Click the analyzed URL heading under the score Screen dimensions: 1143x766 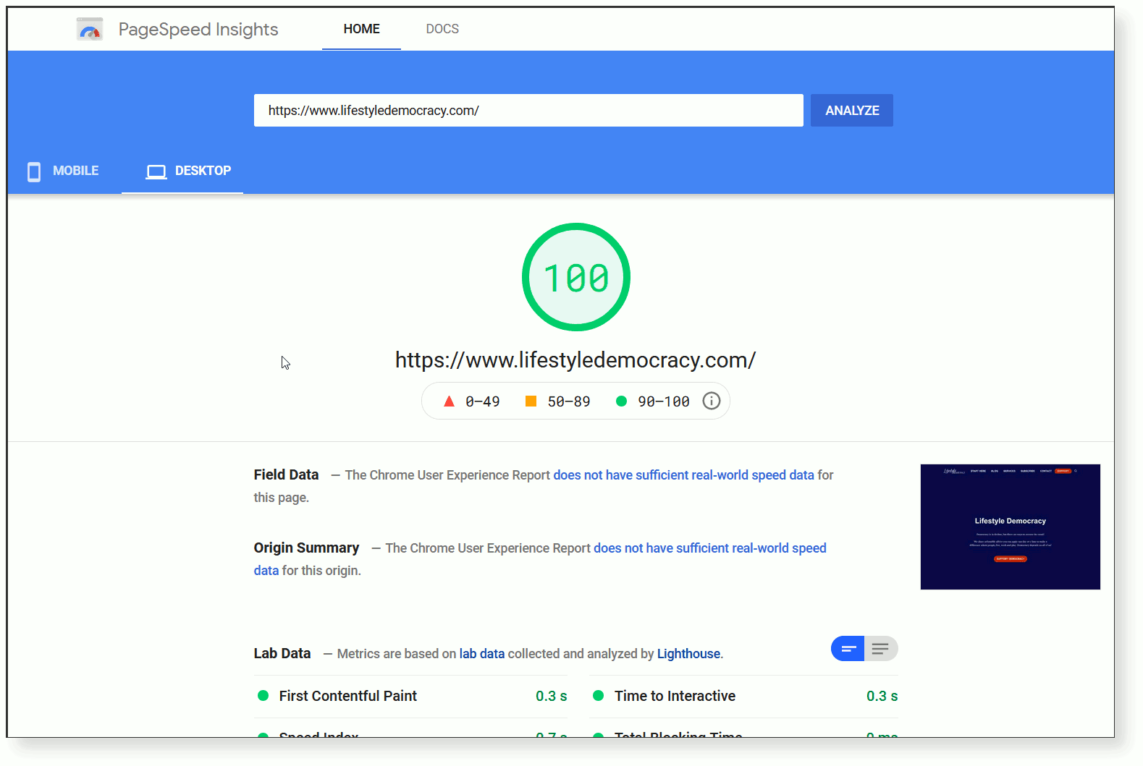tap(575, 360)
